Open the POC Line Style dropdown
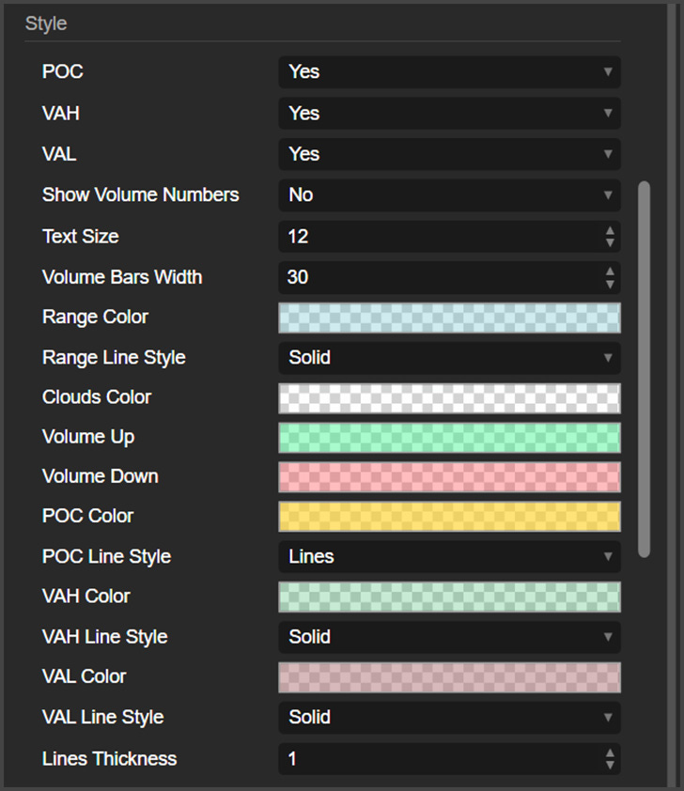 click(x=449, y=557)
